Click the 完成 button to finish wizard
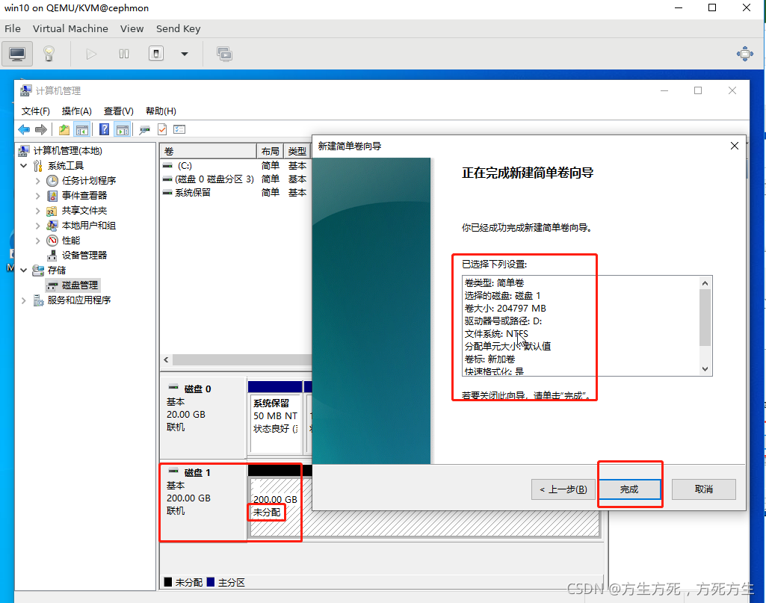 tap(630, 489)
